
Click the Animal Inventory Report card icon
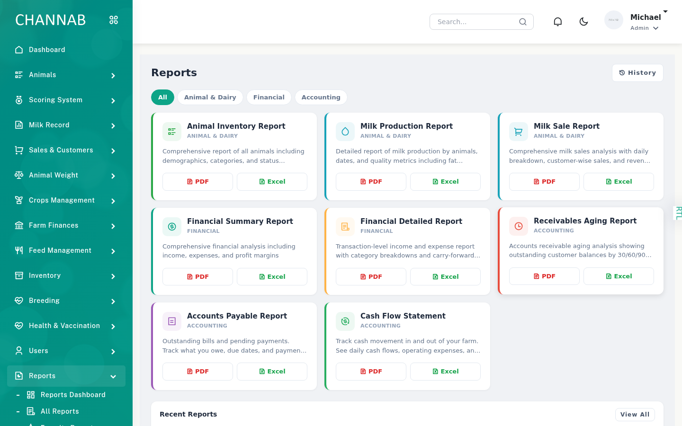172,132
